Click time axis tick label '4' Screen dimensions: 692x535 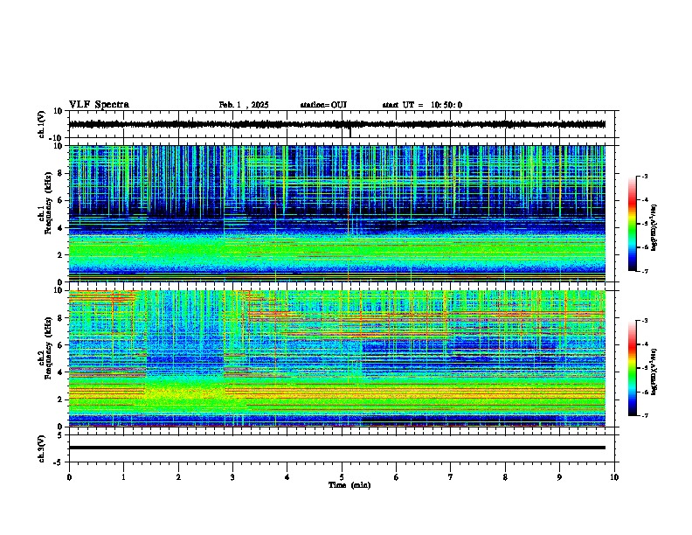pos(287,477)
